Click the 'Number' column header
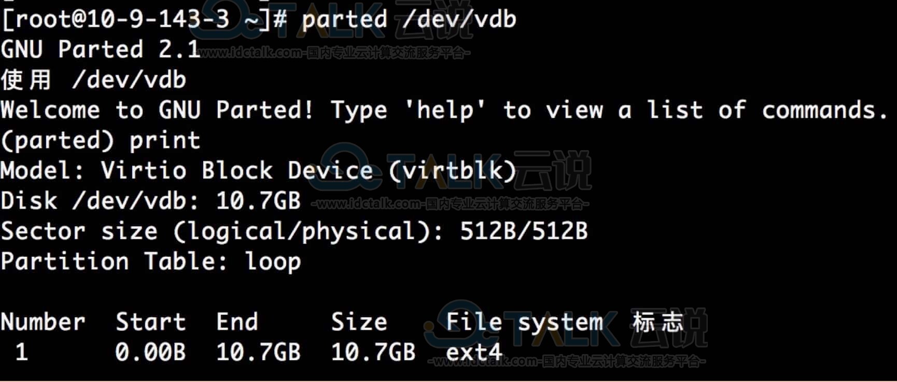Screen dimensions: 897x382 click(x=43, y=321)
